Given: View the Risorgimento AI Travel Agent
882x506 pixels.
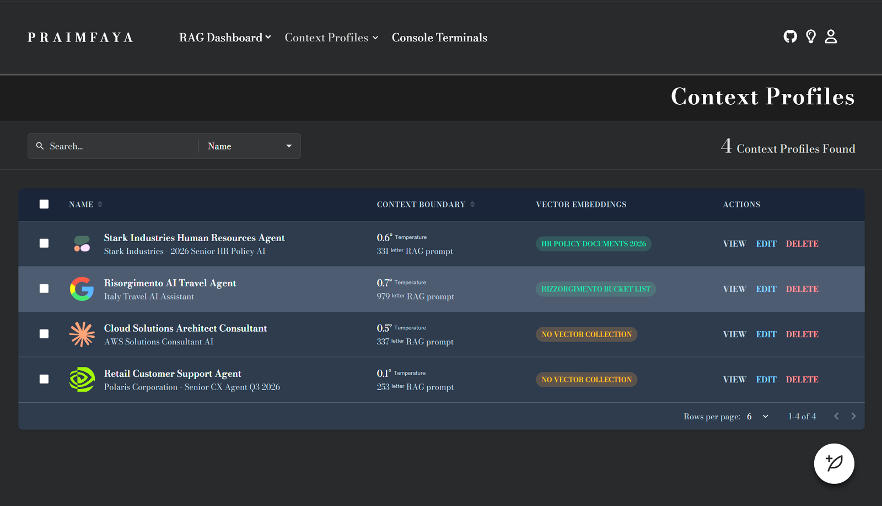Looking at the screenshot, I should 734,289.
